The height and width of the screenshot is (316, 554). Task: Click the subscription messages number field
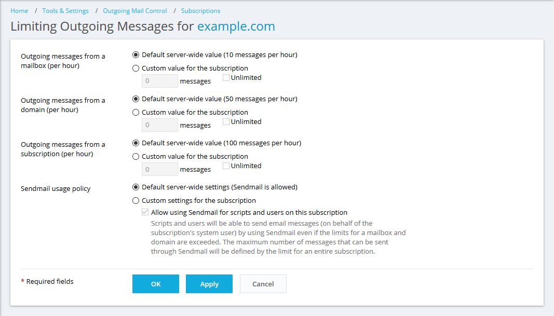160,169
